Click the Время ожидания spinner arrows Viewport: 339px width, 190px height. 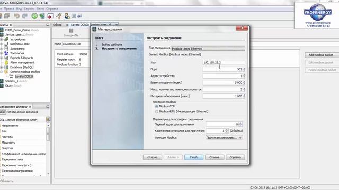tap(244, 83)
